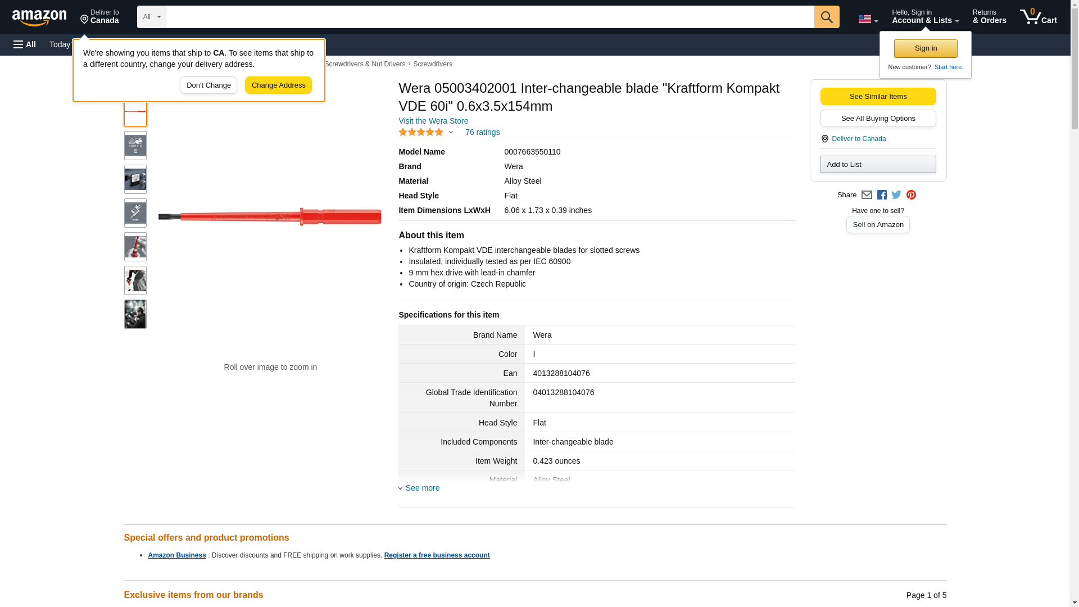The width and height of the screenshot is (1079, 607).
Task: Click the search magnifier button
Action: tap(826, 17)
